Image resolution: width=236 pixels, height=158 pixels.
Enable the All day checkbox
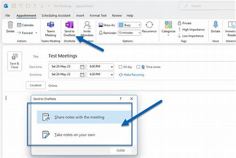[x=120, y=67]
